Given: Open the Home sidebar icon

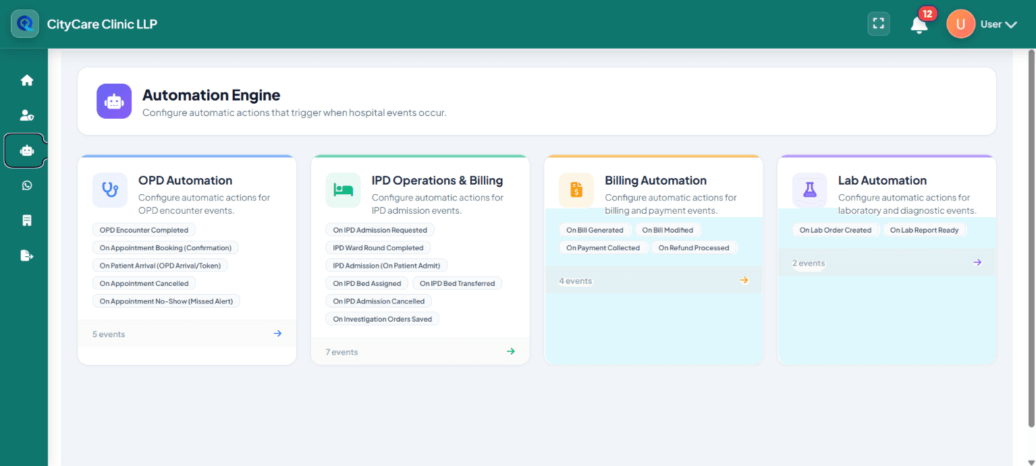Looking at the screenshot, I should click(x=27, y=80).
